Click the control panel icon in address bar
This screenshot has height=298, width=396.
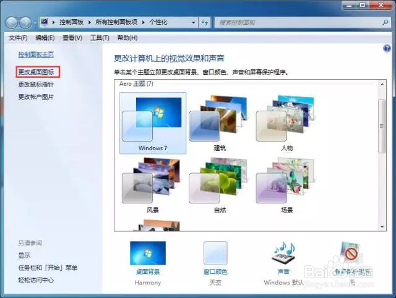point(45,22)
